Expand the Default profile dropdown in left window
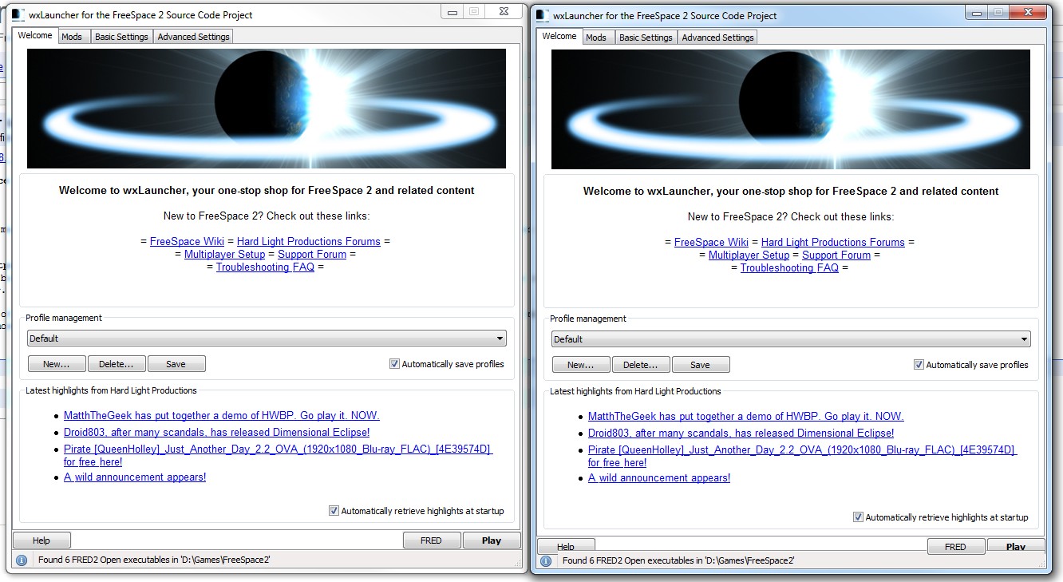This screenshot has width=1063, height=582. coord(267,339)
